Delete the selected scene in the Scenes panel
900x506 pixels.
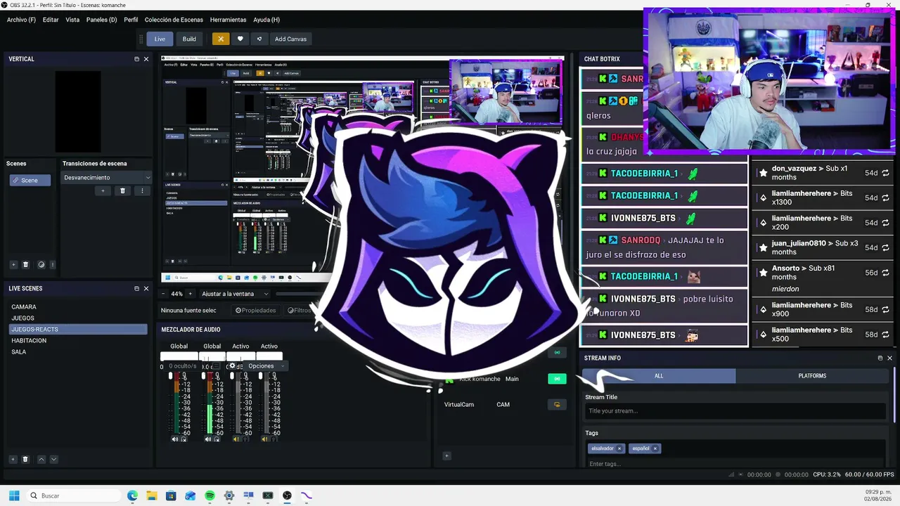[x=26, y=265]
